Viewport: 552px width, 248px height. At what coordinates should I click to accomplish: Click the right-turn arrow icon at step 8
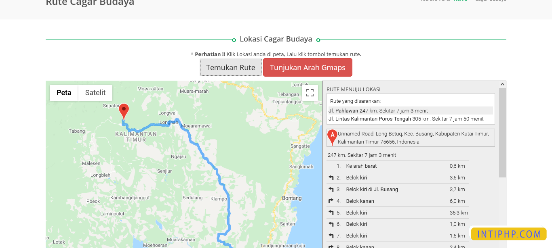pyautogui.click(x=331, y=246)
